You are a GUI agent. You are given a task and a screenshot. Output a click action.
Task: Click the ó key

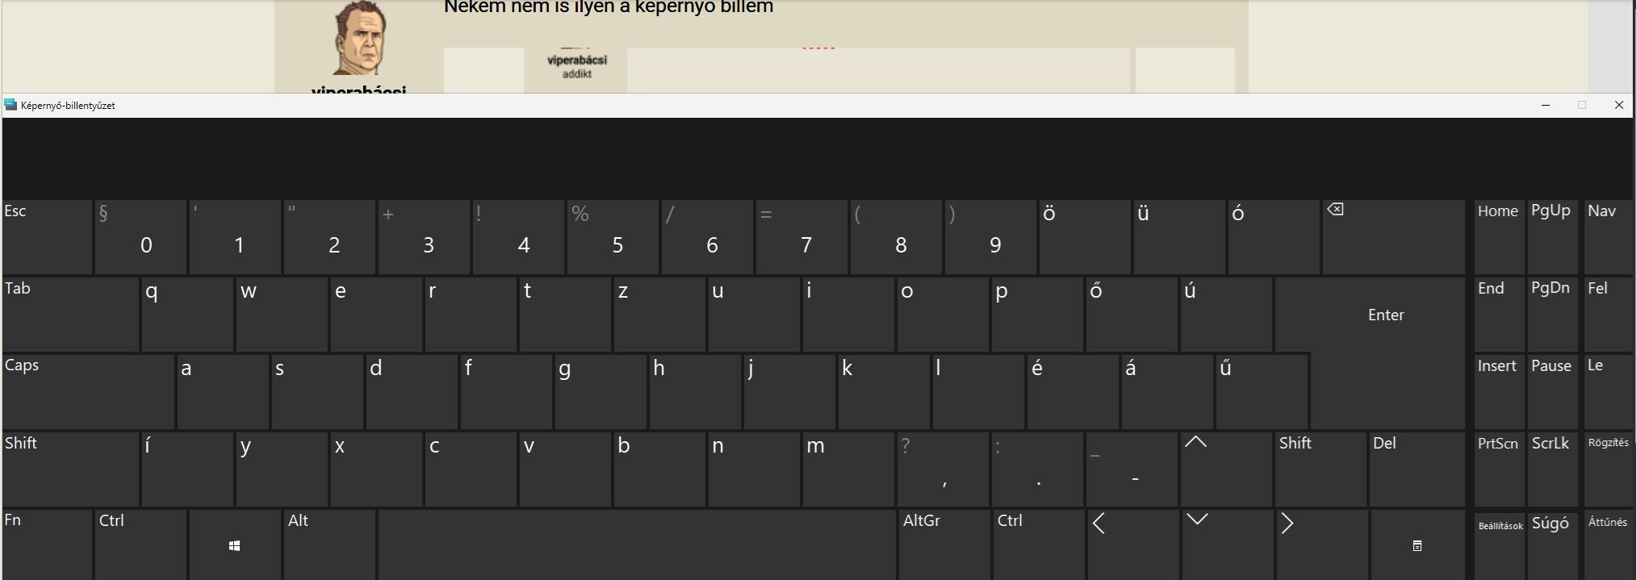point(1274,237)
